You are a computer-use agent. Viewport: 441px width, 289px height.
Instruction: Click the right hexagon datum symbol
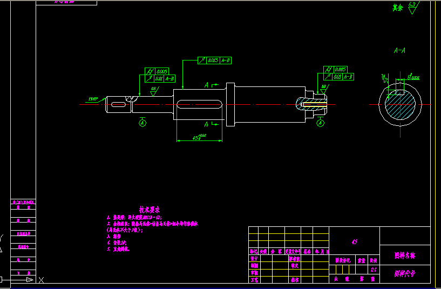click(321, 124)
